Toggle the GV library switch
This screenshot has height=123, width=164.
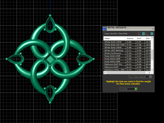[141, 34]
